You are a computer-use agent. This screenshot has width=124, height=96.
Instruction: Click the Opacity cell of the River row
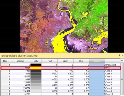click(97, 68)
